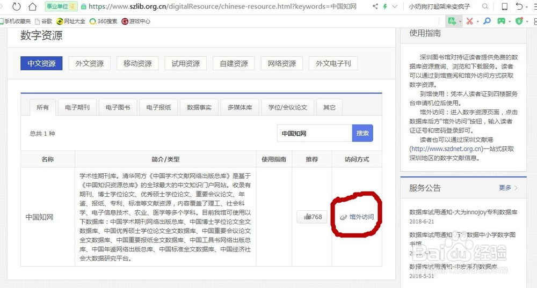Open the szdnet.org.cn link in the guide
Image resolution: width=537 pixels, height=288 pixels.
coord(446,149)
